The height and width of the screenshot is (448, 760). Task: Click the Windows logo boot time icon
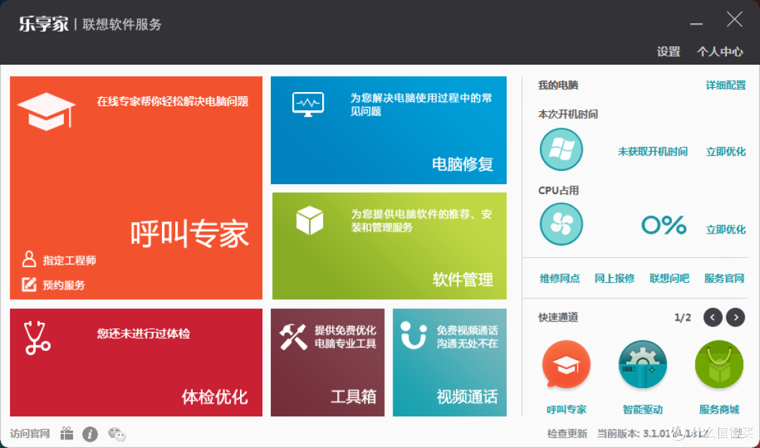(x=561, y=149)
